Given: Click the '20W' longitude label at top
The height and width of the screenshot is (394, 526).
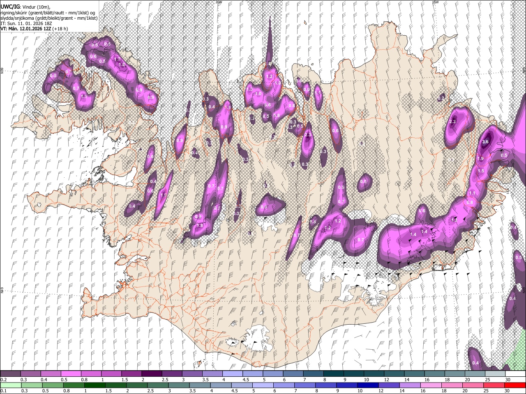Looking at the screenshot, I should (x=219, y=2).
